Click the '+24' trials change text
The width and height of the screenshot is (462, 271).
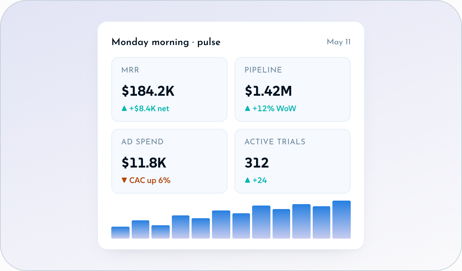(x=260, y=180)
